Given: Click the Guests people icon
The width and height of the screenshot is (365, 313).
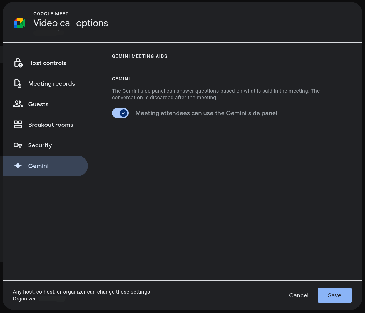Looking at the screenshot, I should (18, 104).
